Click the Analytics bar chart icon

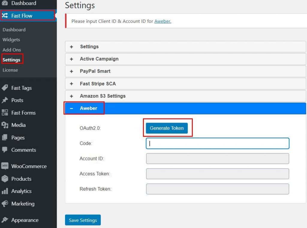point(5,191)
